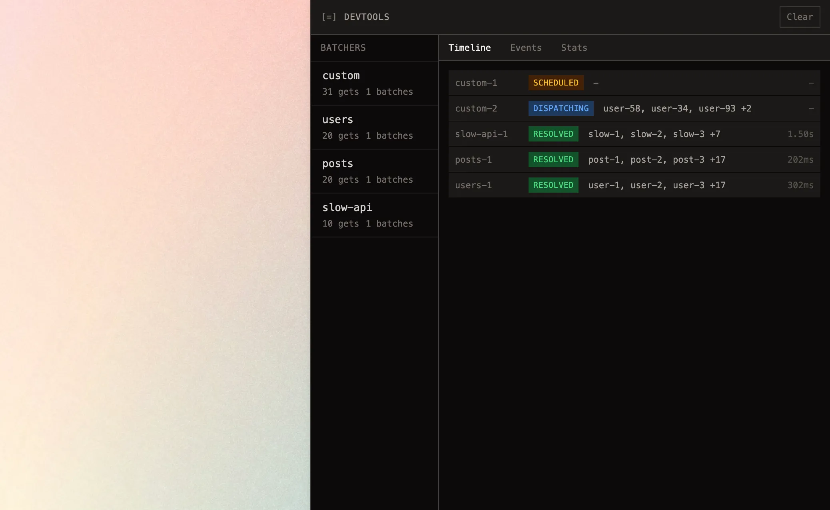Select the posts batcher
Screen dimensions: 830x510
click(x=375, y=171)
